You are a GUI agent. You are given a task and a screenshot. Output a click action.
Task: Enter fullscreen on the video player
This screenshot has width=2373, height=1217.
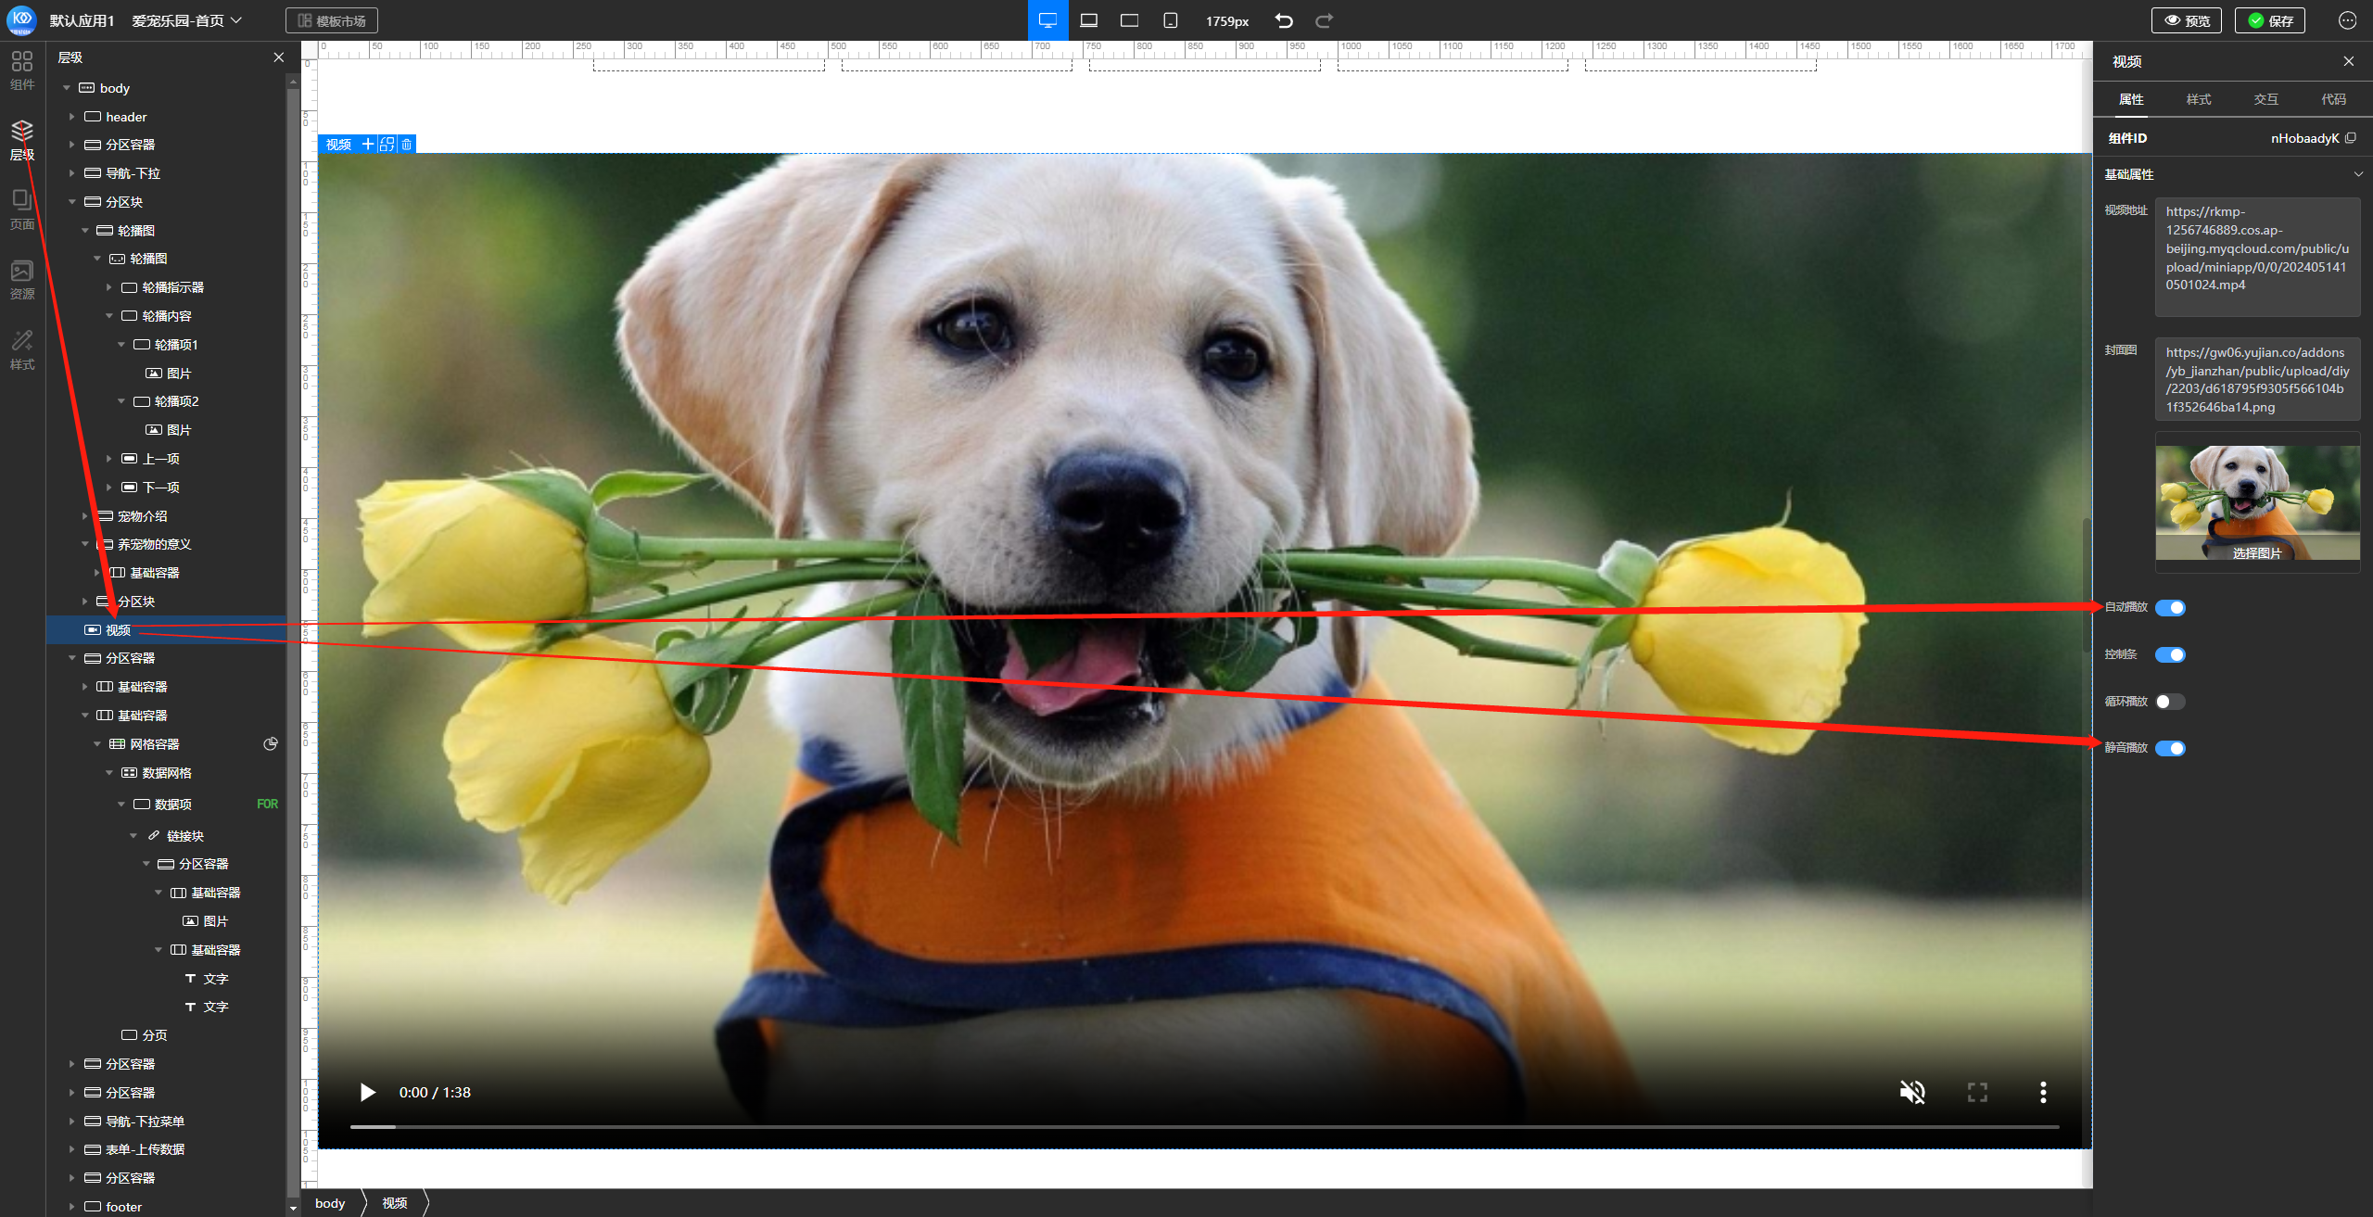coord(1977,1092)
